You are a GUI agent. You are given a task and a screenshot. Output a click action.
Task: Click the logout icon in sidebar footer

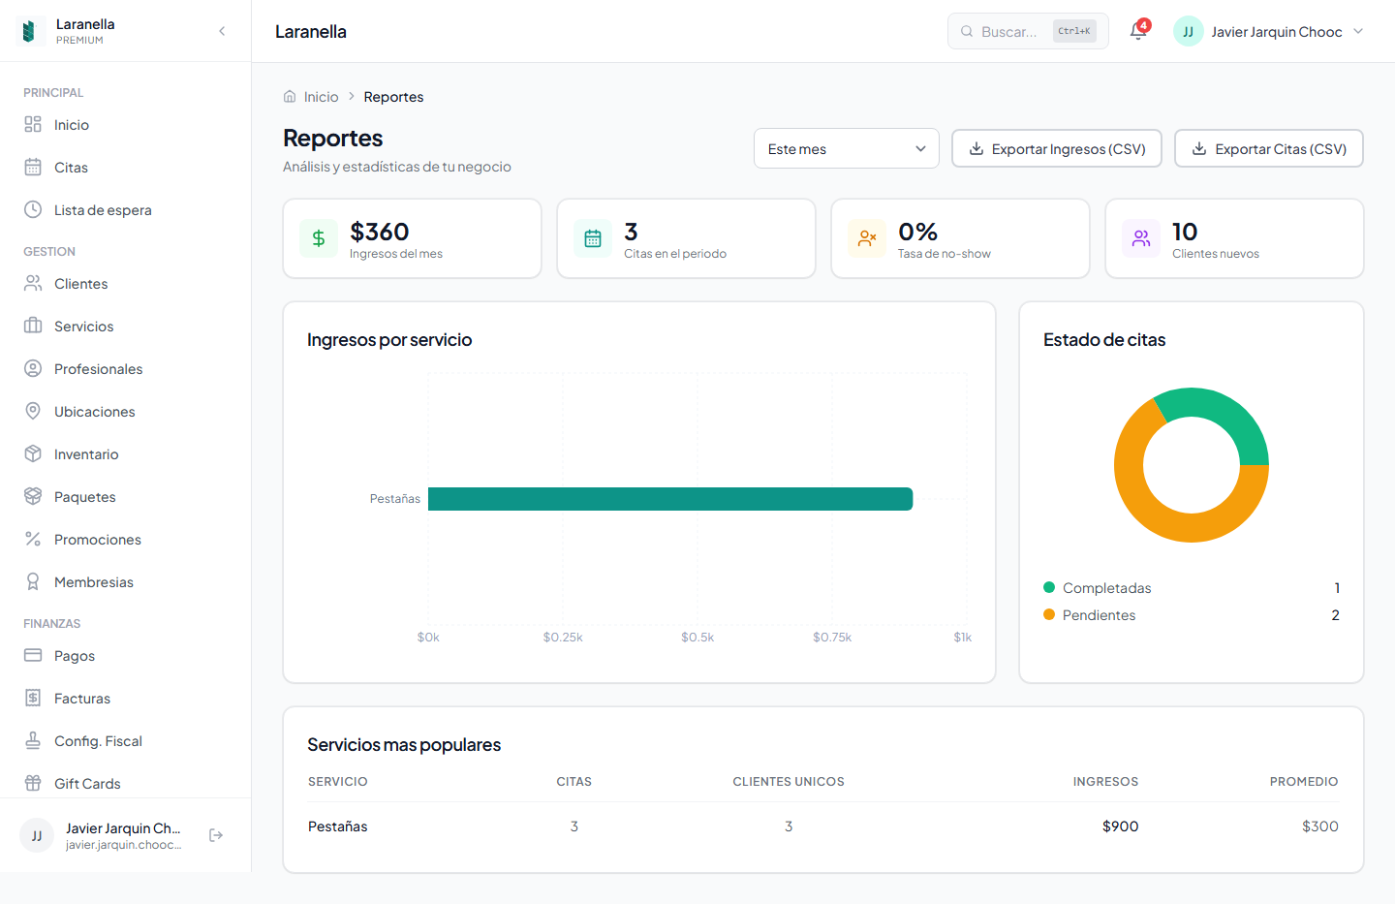(x=216, y=835)
